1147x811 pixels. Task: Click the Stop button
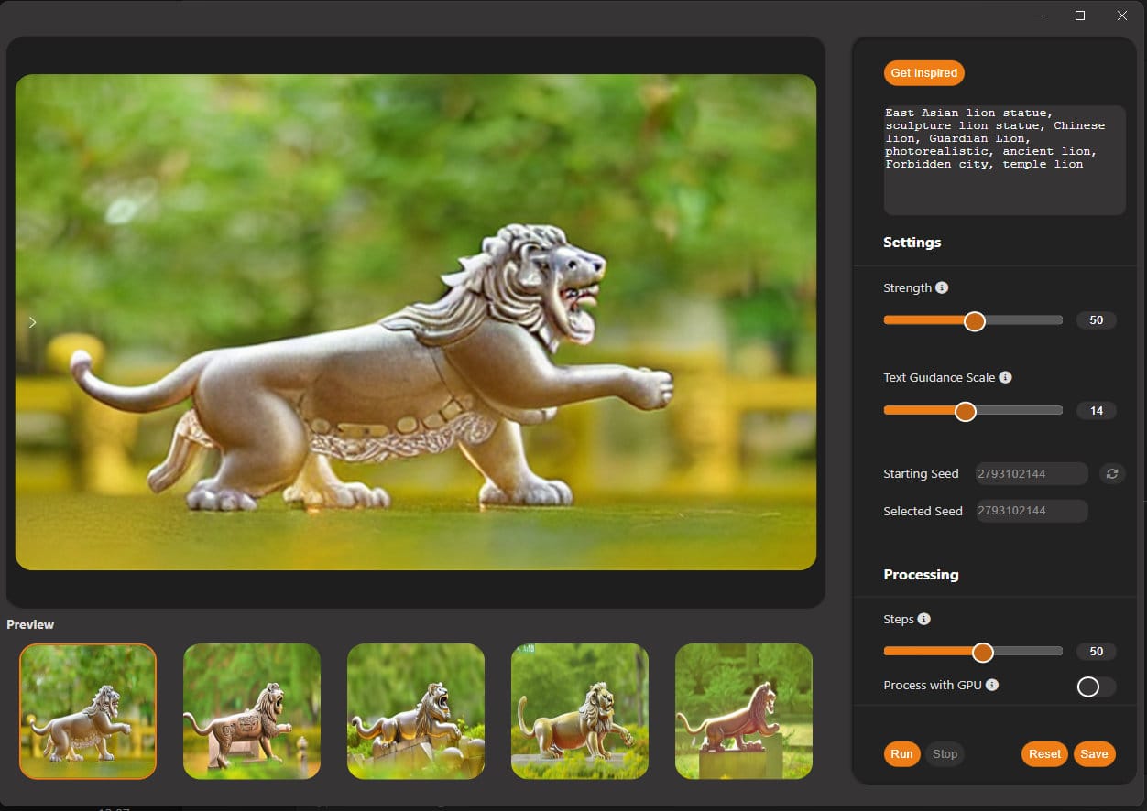coord(945,753)
